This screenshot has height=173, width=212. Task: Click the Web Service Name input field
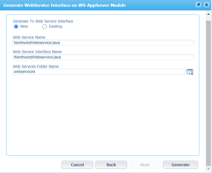[103, 43]
